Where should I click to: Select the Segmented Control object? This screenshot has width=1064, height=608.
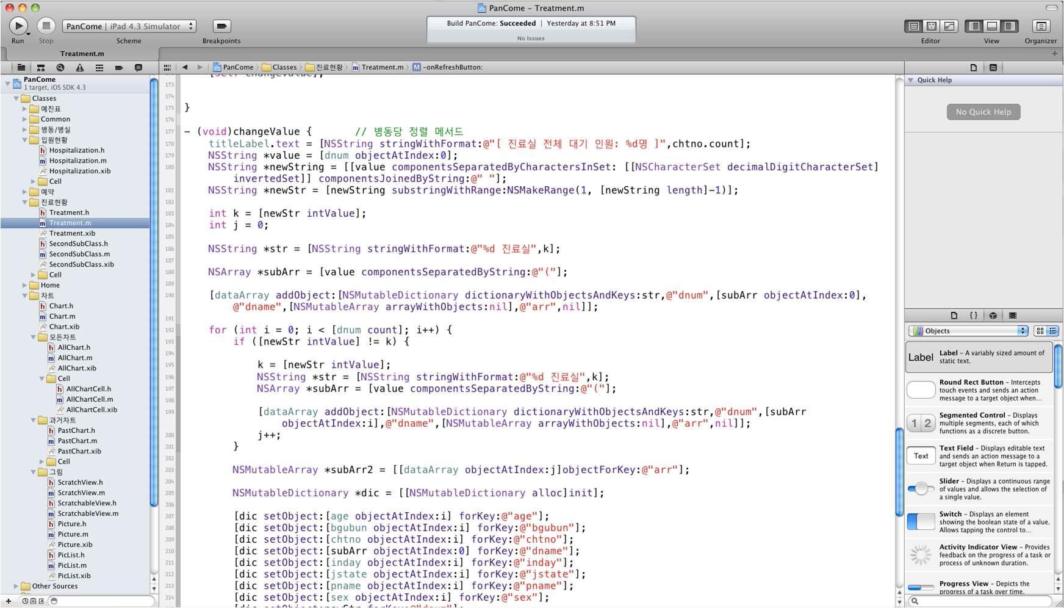[x=979, y=423]
